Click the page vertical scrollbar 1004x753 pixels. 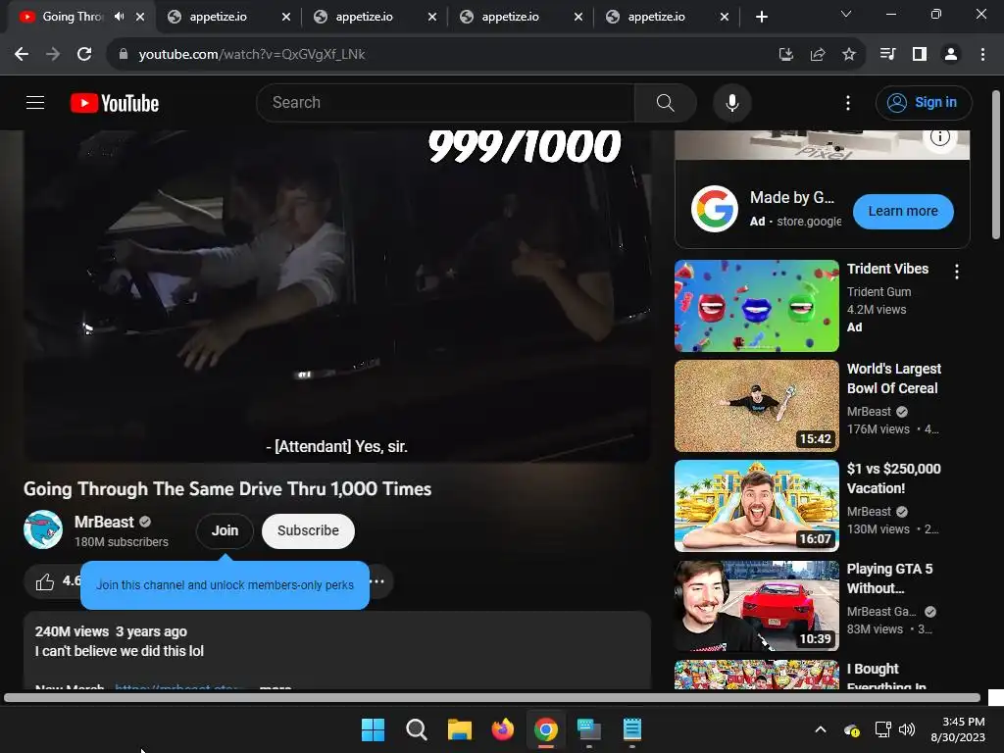pos(996,165)
